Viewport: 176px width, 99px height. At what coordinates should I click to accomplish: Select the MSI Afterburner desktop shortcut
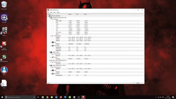[x=4, y=58]
